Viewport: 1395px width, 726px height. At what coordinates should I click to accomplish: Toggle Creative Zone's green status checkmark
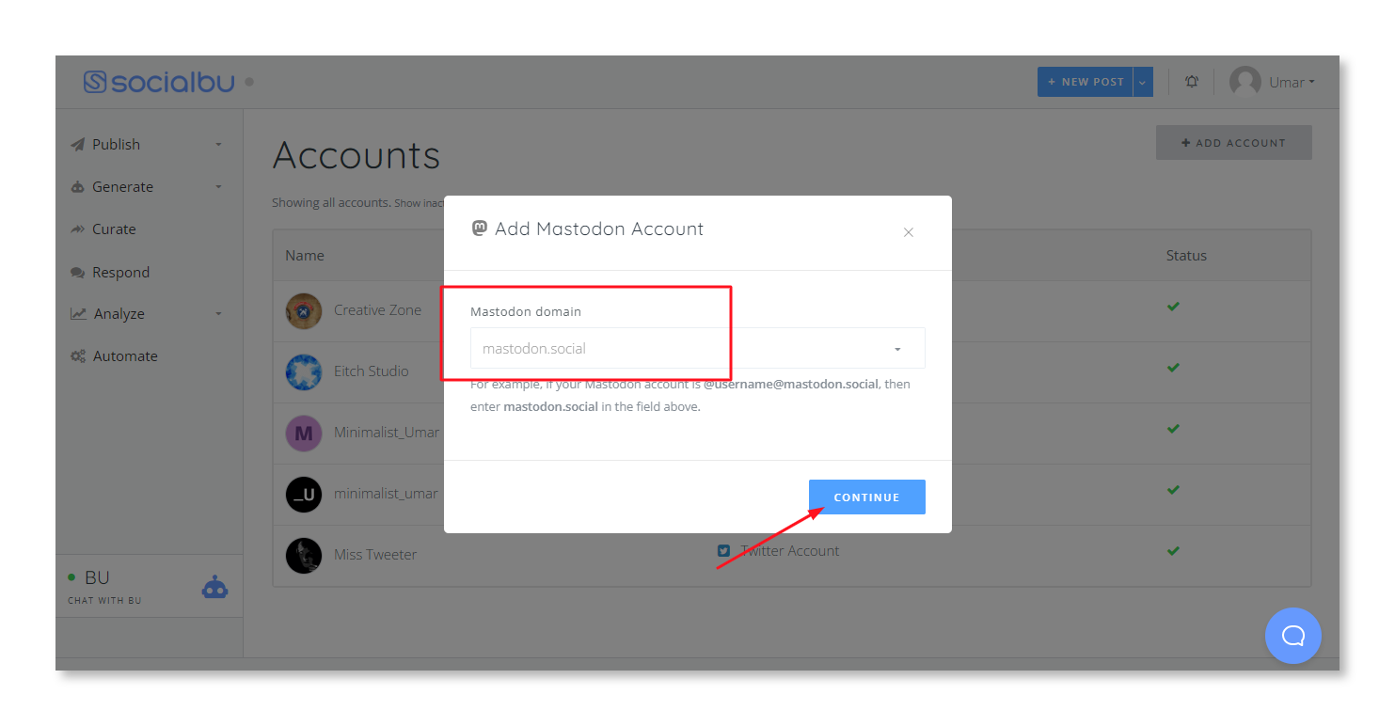point(1172,307)
